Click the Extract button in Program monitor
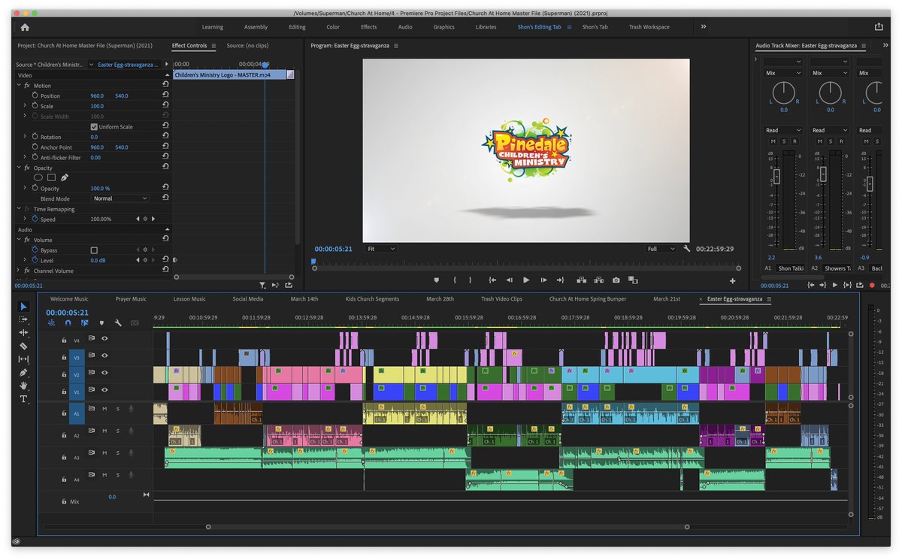Image resolution: width=902 pixels, height=560 pixels. (599, 280)
